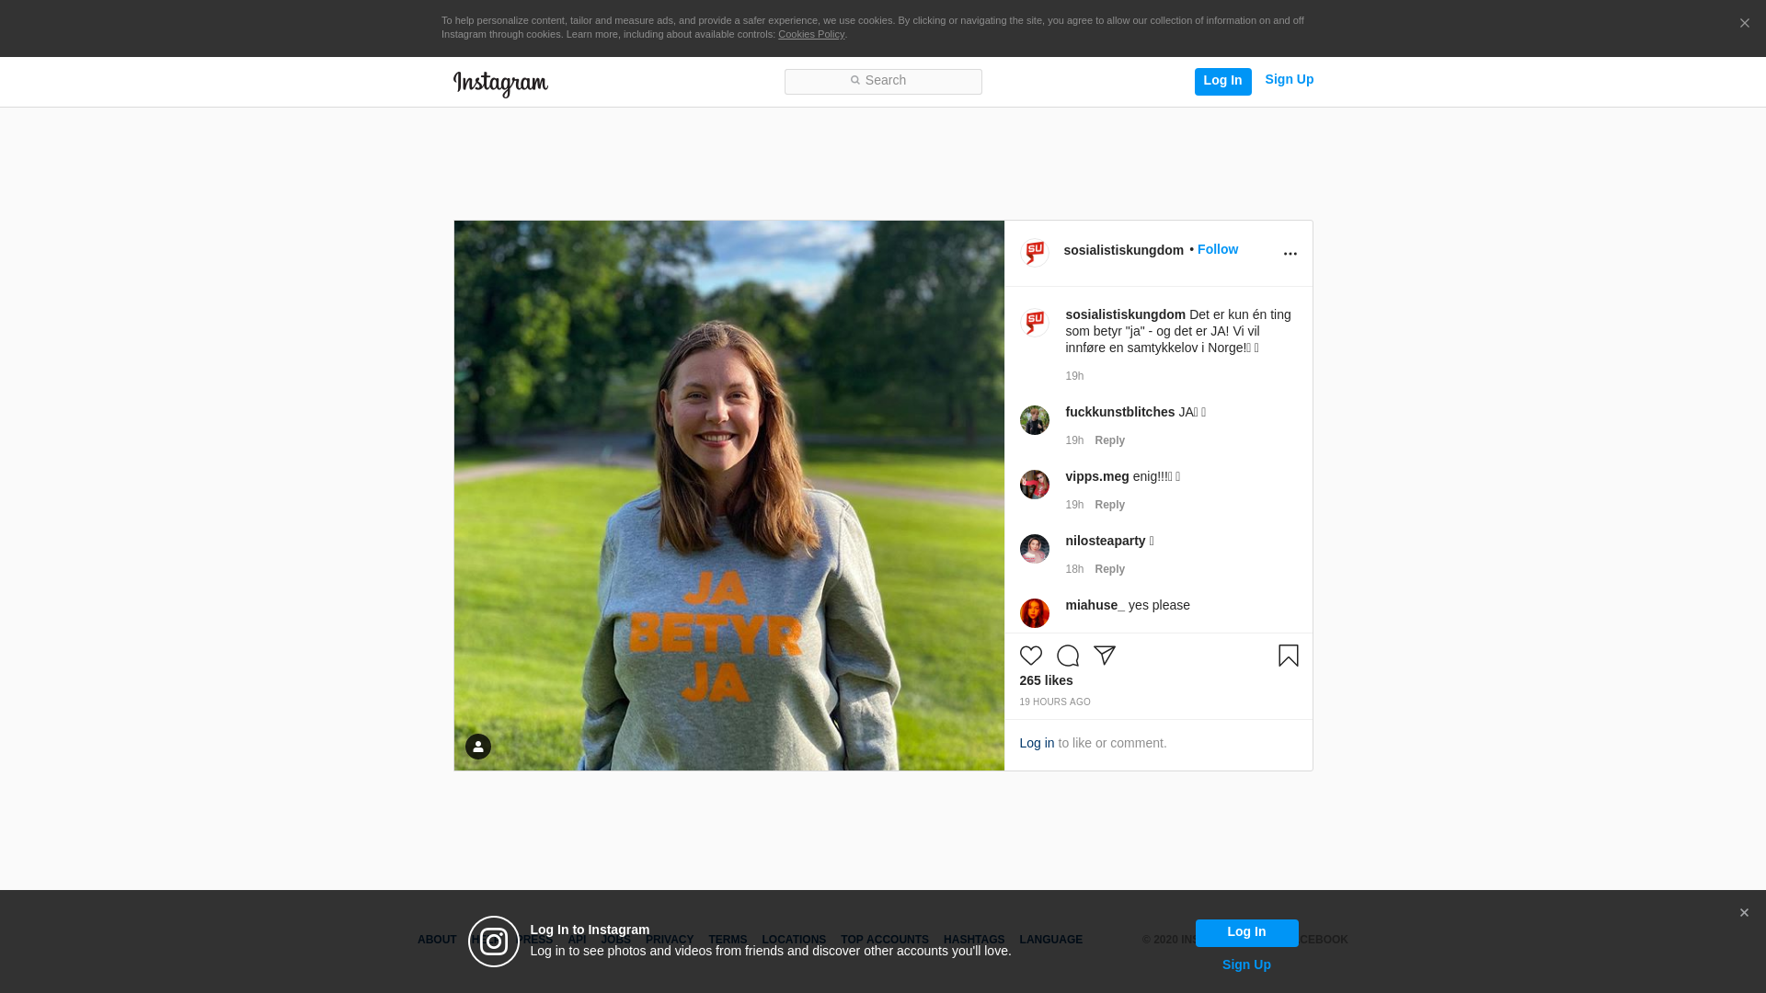
Task: Click the sosialistiskungdom username in post header
Action: pyautogui.click(x=1123, y=250)
